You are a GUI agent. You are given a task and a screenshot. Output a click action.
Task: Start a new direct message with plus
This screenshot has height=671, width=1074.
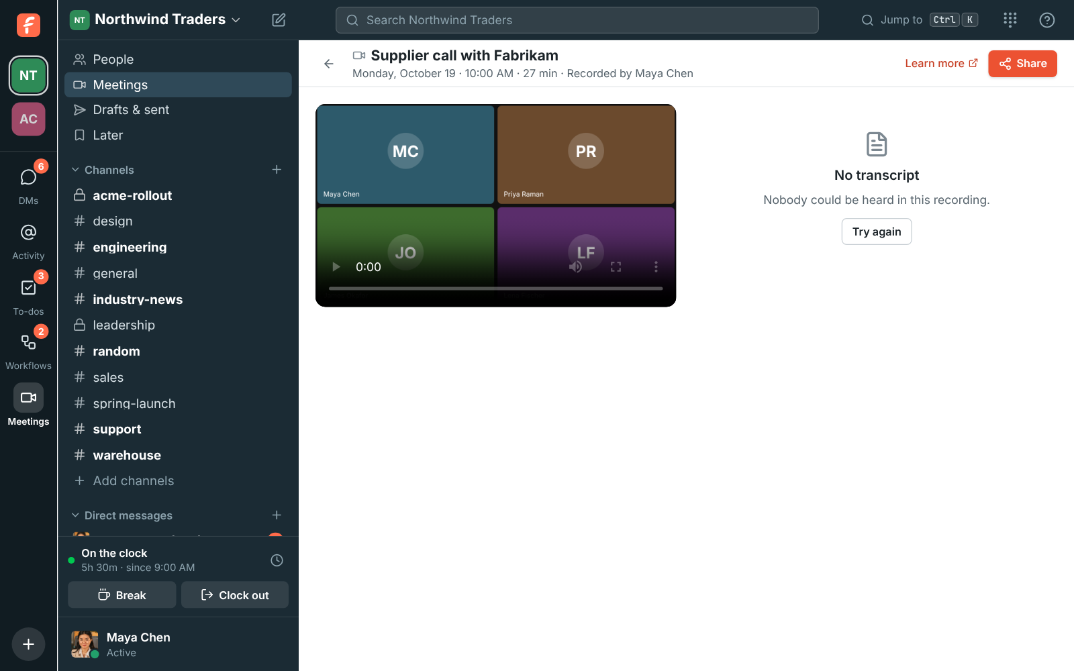pos(277,515)
